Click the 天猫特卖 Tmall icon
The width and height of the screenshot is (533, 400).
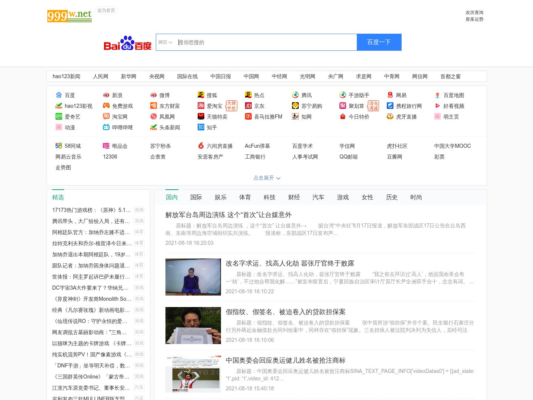pyautogui.click(x=201, y=117)
